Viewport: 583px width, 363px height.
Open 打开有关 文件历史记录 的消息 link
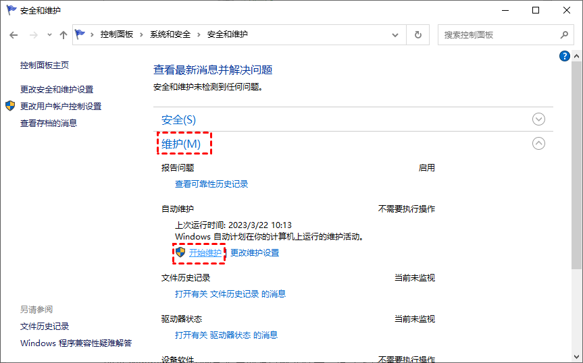[x=230, y=294]
